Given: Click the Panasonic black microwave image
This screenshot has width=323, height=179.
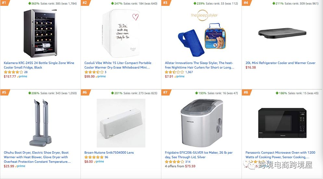Looking at the screenshot, I should pyautogui.click(x=282, y=123).
